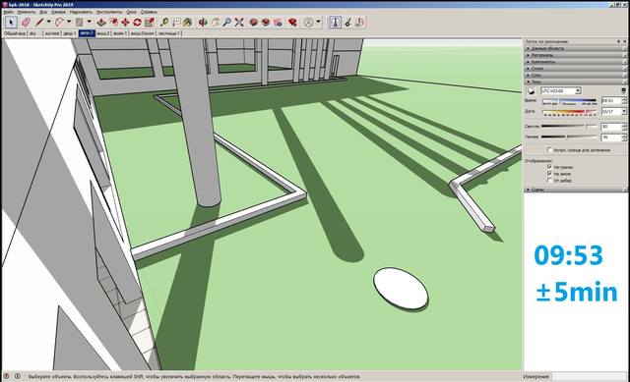This screenshot has height=382, width=630.
Task: Open the 3D Warehouse
Action: click(x=253, y=23)
